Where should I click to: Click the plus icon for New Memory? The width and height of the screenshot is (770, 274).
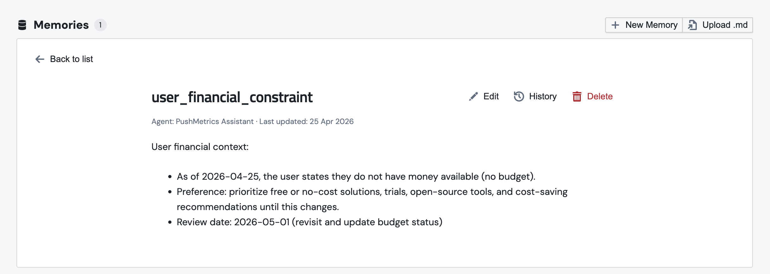click(615, 25)
